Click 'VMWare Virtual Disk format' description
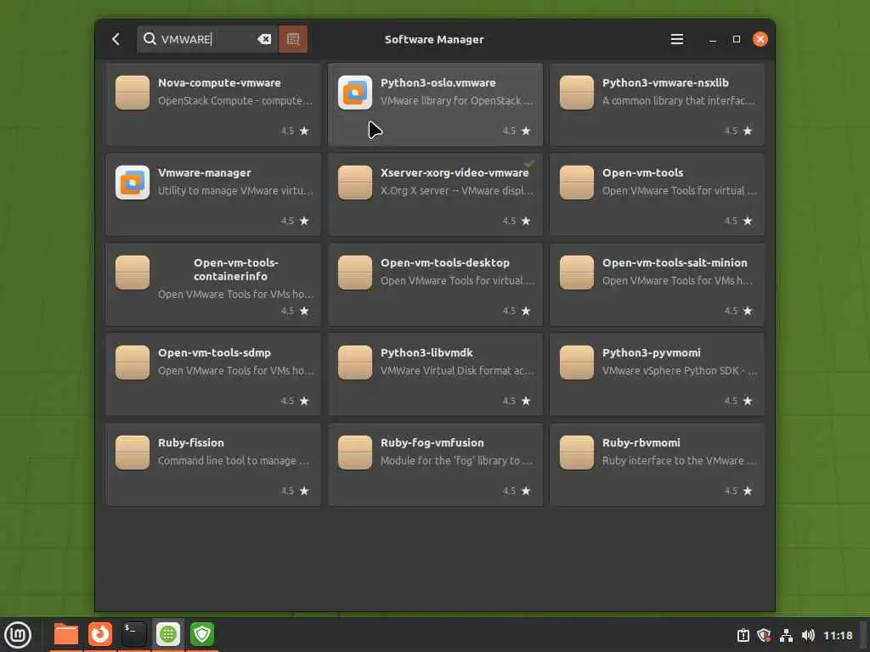Viewport: 870px width, 652px height. (457, 371)
